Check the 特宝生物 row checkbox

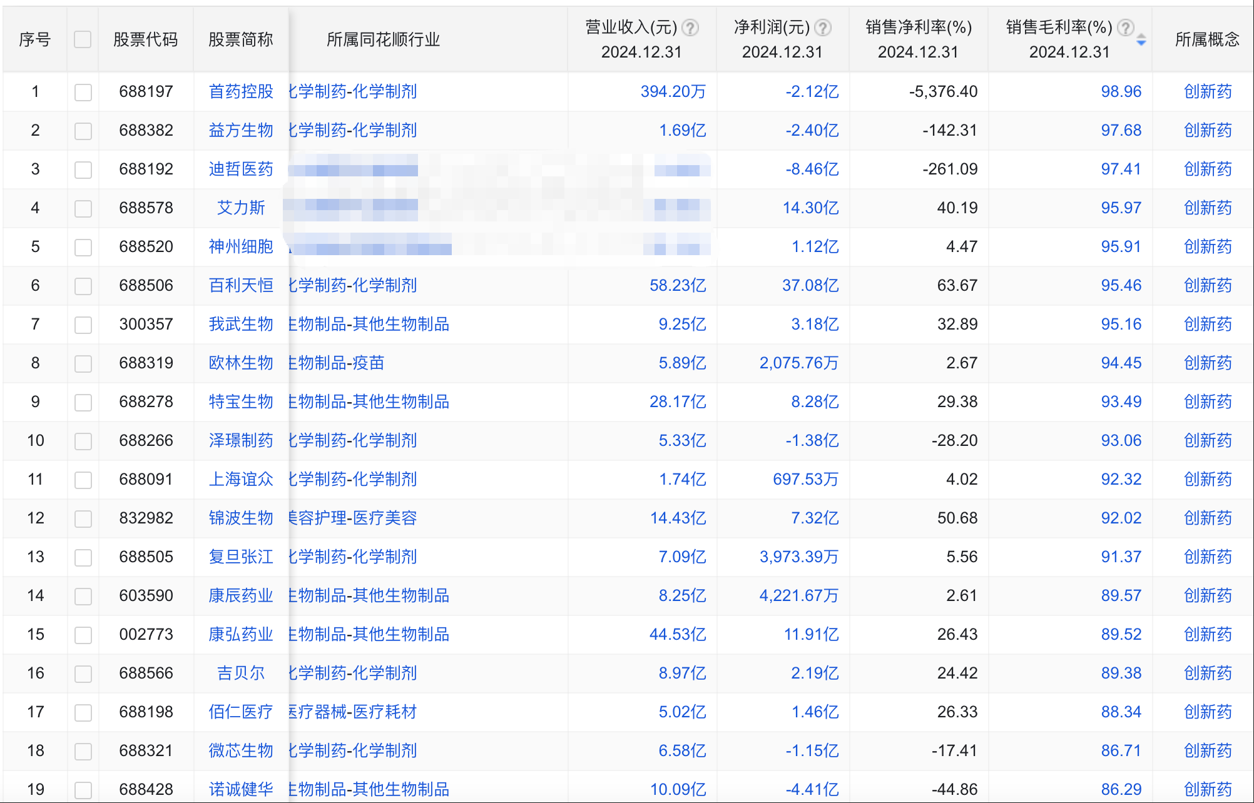point(83,402)
